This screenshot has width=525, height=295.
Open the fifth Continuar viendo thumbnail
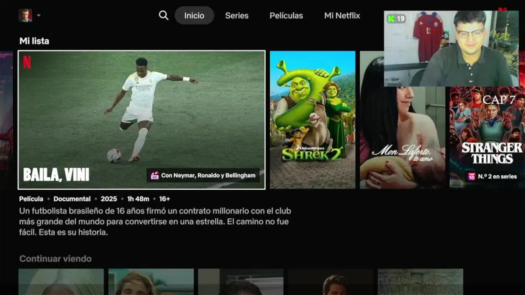(x=421, y=282)
